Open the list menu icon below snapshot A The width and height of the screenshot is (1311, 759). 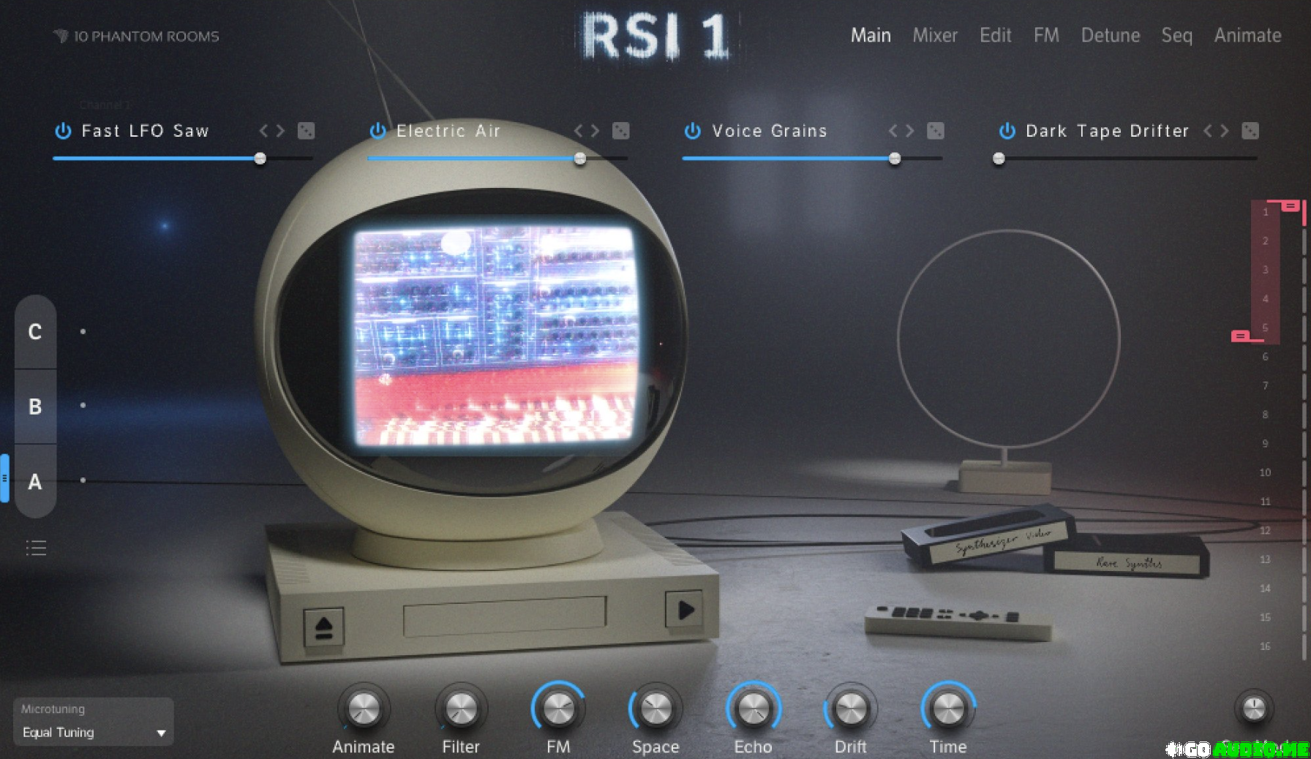36,548
